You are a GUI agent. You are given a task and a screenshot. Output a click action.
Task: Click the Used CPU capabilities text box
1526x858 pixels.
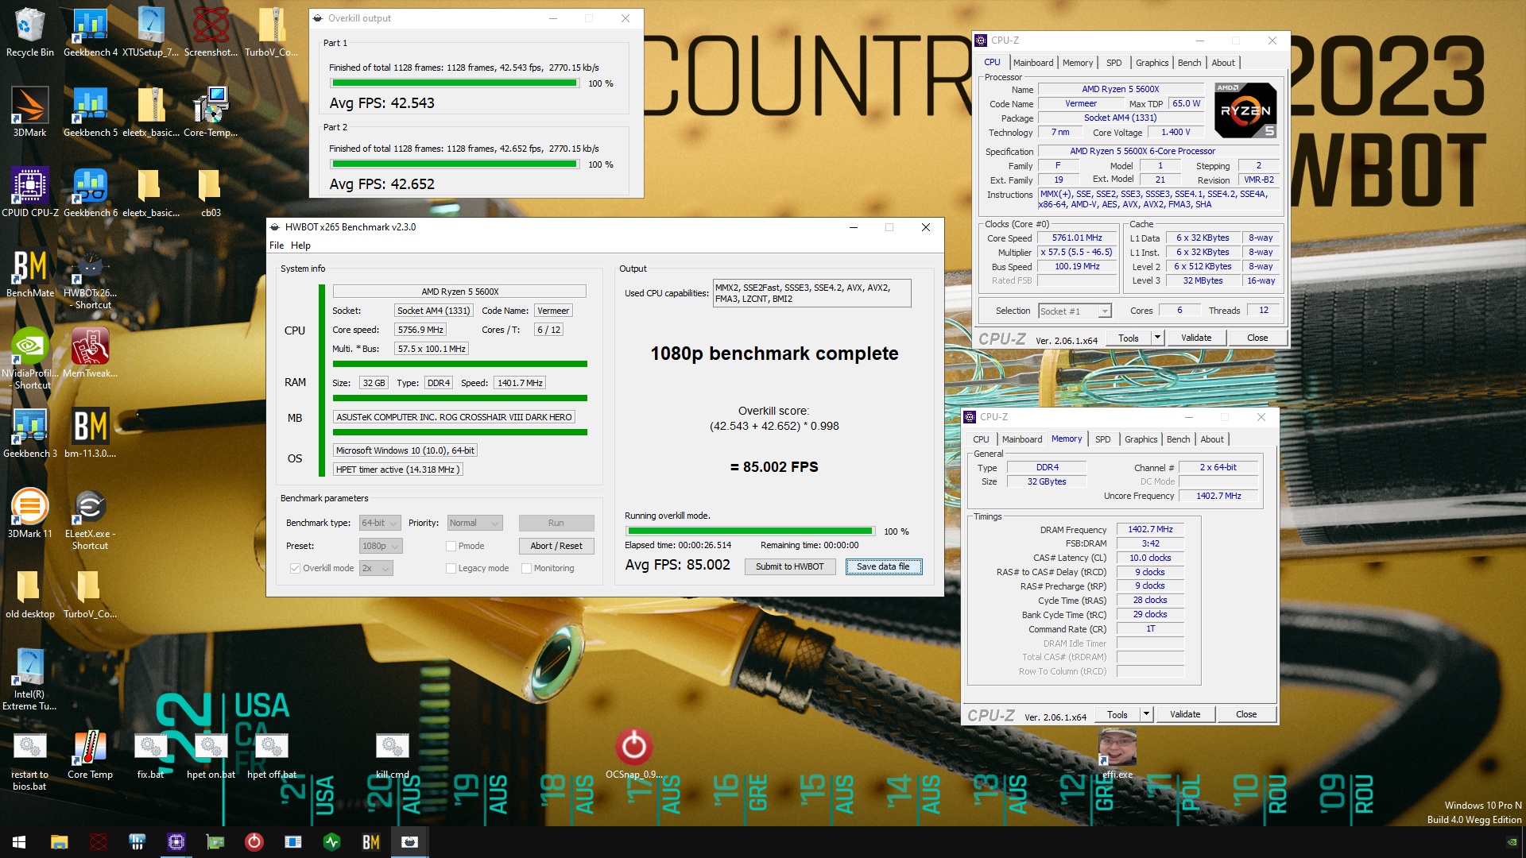click(x=811, y=293)
